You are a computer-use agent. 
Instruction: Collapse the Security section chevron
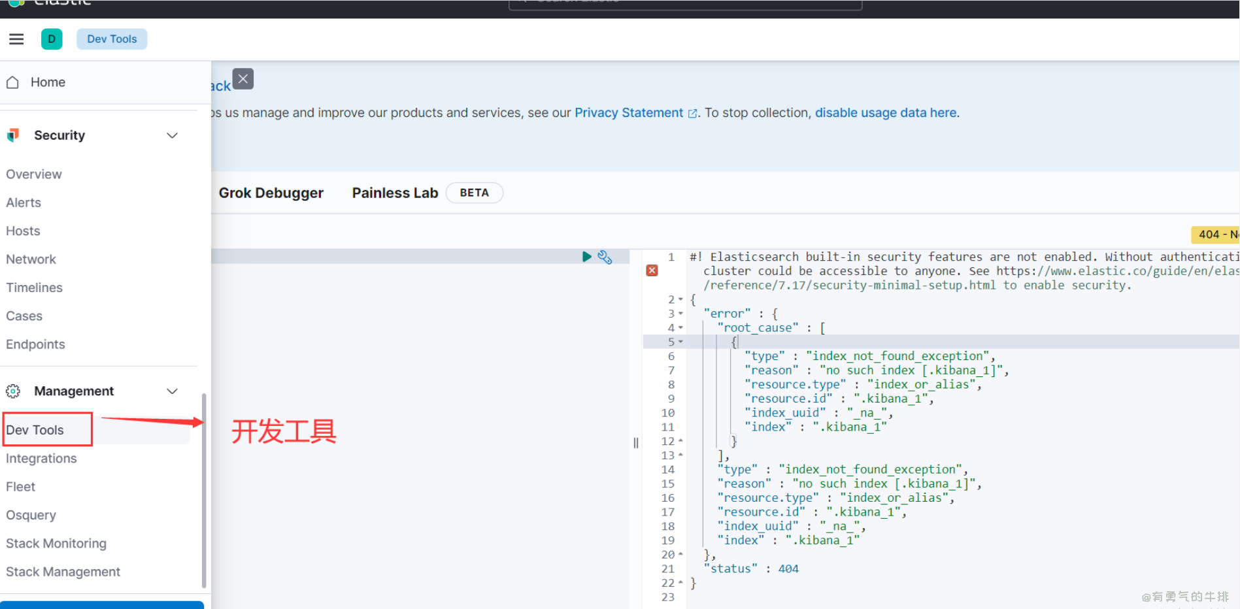[173, 135]
